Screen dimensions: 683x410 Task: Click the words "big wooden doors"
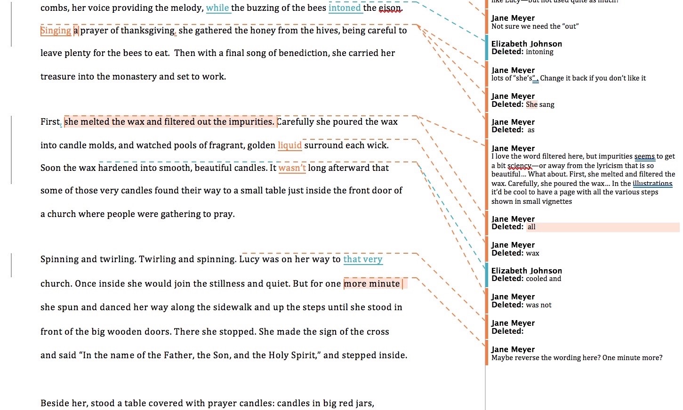pyautogui.click(x=131, y=331)
